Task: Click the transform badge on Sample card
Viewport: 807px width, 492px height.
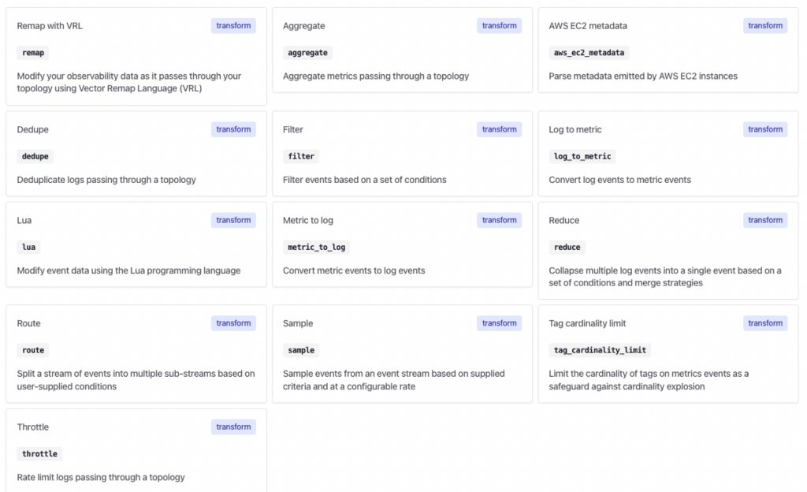Action: [x=499, y=323]
